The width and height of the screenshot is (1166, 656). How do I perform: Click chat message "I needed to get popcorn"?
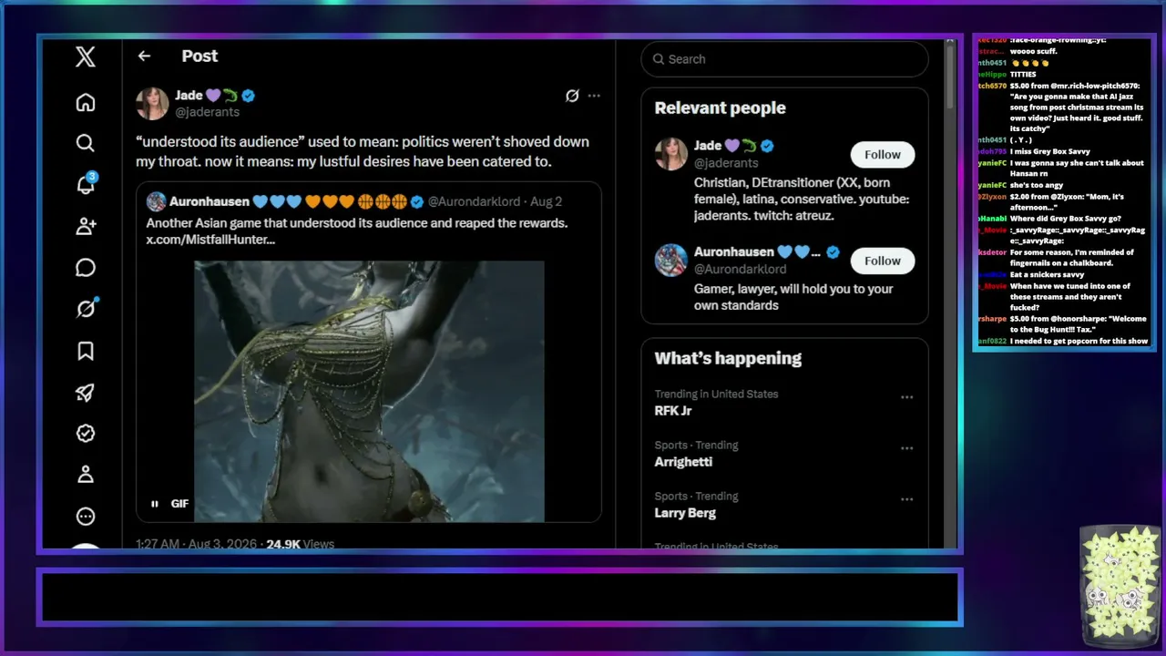tap(1079, 341)
